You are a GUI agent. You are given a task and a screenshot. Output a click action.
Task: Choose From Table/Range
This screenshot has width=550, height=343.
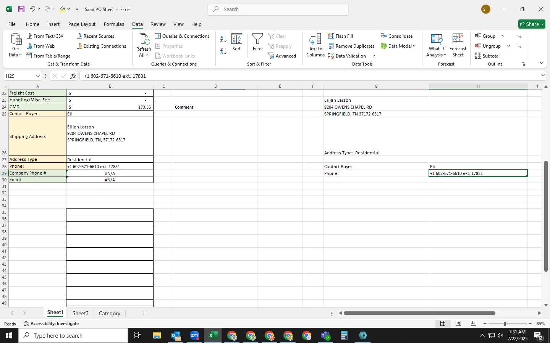coord(48,56)
